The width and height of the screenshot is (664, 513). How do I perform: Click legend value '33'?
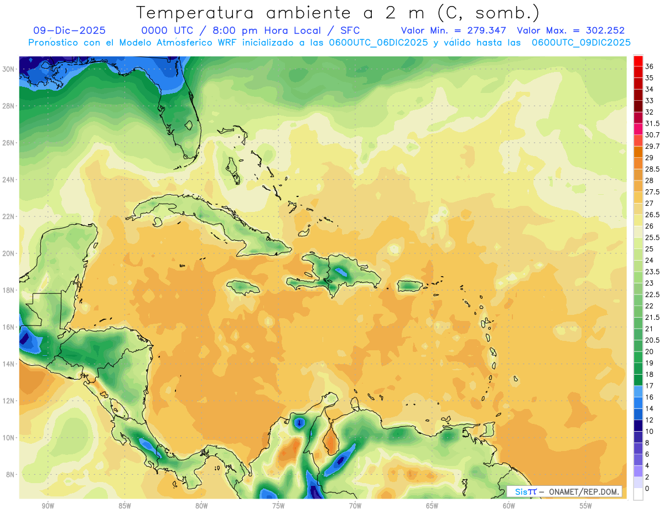tap(649, 101)
